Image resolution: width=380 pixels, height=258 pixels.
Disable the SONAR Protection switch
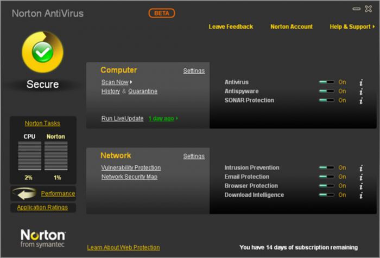coord(326,100)
